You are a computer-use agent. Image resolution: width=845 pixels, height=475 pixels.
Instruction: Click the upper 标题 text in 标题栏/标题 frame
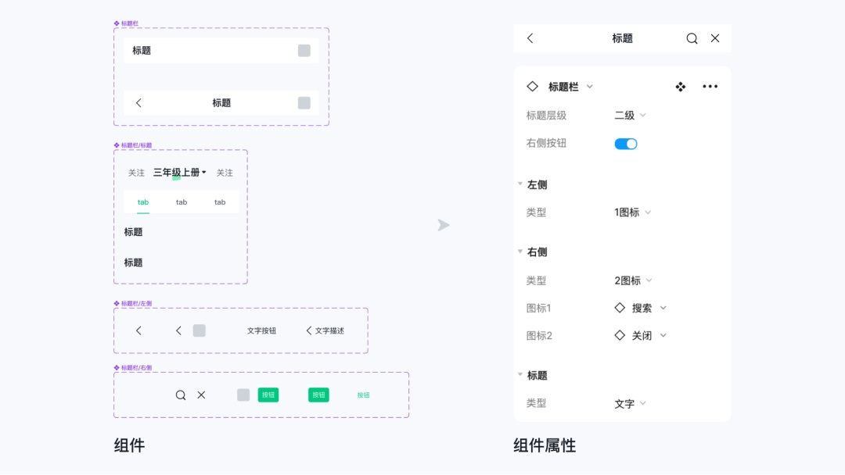click(x=133, y=232)
